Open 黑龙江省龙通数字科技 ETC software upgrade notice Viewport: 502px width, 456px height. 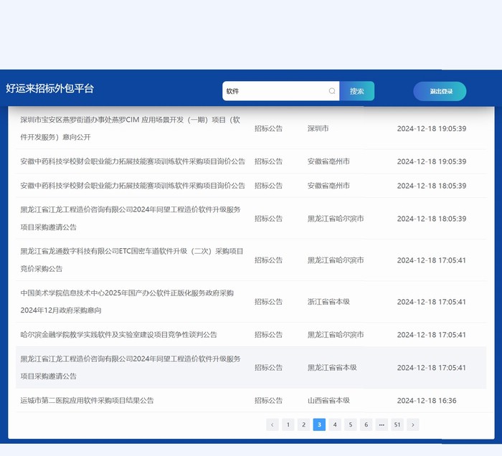pos(131,260)
